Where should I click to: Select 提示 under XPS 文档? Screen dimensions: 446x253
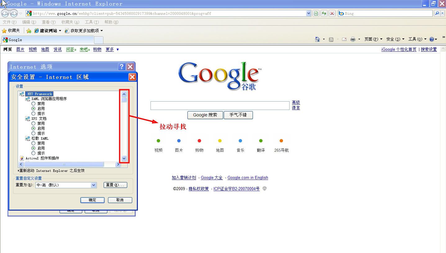33,133
